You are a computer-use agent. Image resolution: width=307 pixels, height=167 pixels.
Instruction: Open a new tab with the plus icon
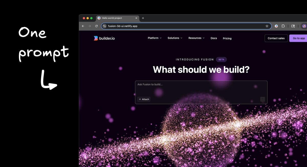143,18
